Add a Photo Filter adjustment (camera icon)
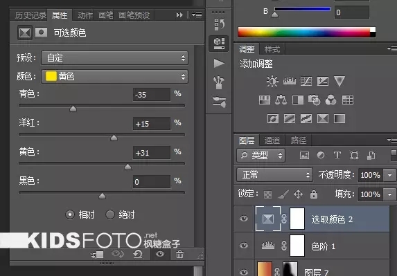This screenshot has width=397, height=276. 315,100
